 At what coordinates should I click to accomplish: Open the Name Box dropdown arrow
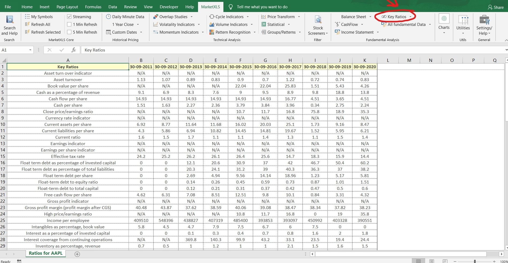point(30,50)
